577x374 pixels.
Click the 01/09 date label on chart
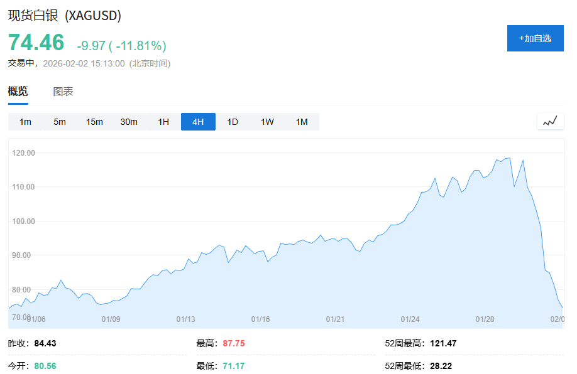111,319
